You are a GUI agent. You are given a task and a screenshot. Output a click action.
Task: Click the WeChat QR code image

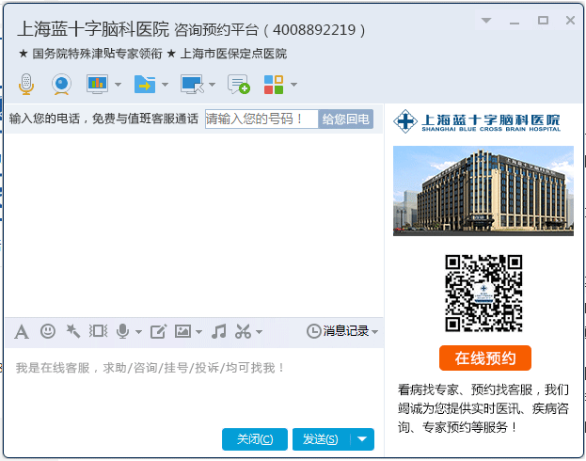483,294
